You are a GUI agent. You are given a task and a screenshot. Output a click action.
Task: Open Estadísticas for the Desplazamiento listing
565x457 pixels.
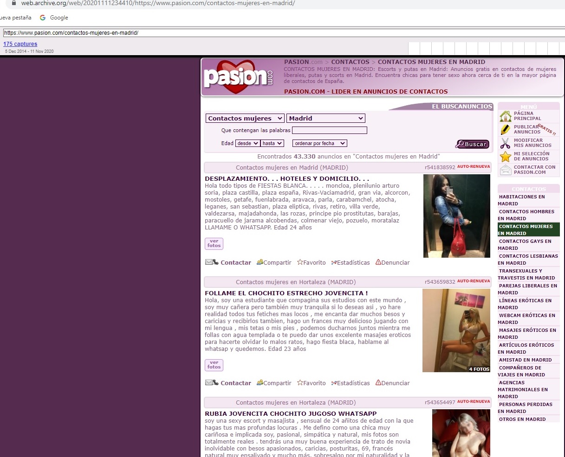pos(351,262)
